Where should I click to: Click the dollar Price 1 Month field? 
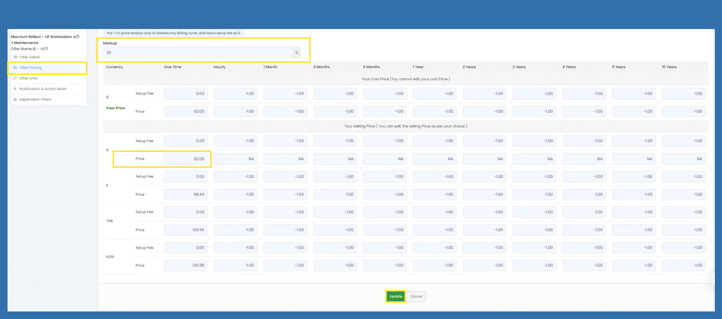285,195
